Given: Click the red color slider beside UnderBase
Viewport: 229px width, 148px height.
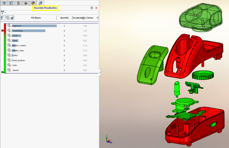Looking at the screenshot, I should pos(3,31).
